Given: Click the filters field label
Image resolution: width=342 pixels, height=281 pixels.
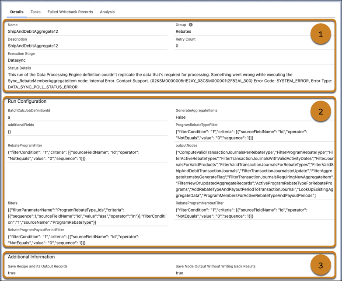Looking at the screenshot, I should pos(12,203).
